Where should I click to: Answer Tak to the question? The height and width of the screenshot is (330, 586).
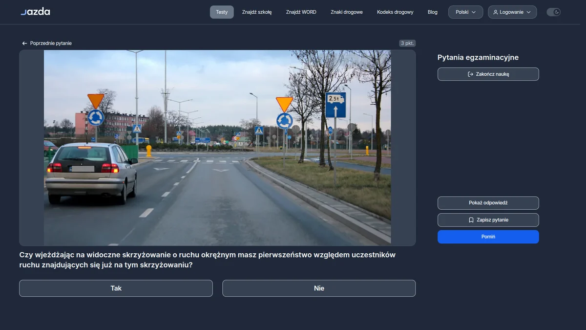tap(116, 288)
